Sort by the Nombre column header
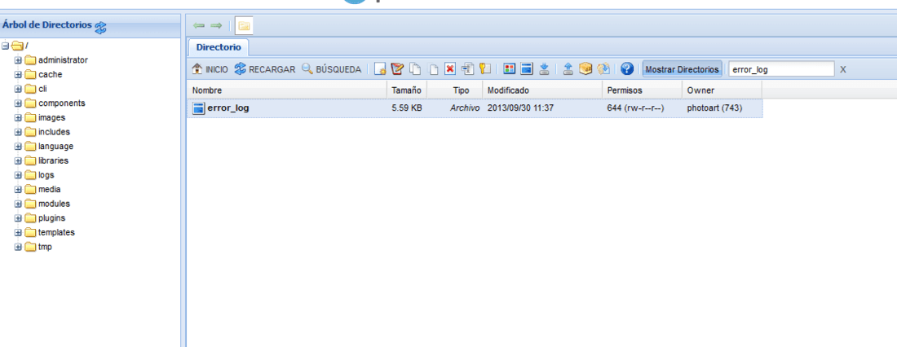The image size is (897, 347). (x=287, y=90)
